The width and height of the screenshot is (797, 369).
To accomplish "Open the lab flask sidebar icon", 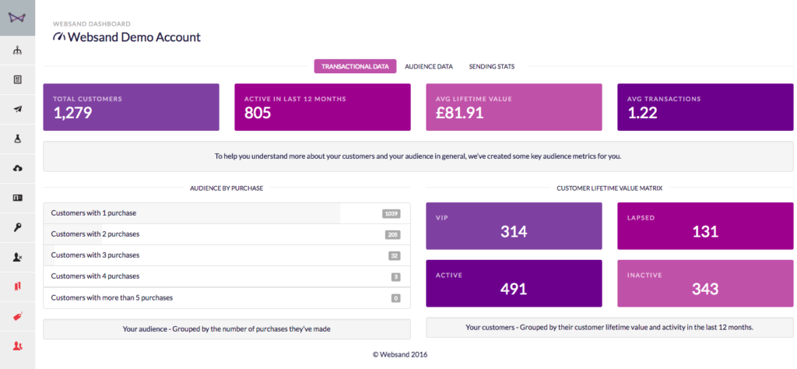I will (17, 139).
